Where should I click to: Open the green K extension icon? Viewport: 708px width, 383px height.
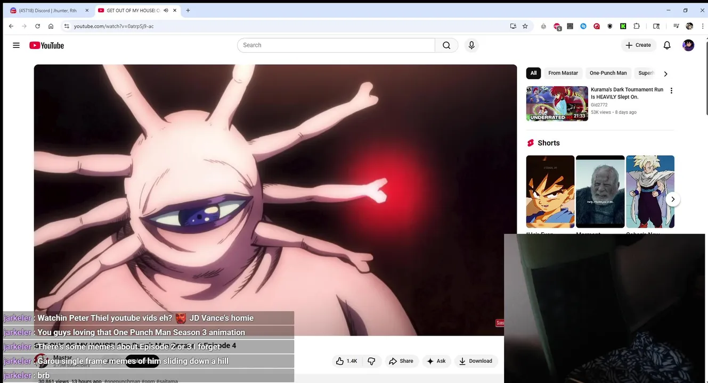(623, 26)
